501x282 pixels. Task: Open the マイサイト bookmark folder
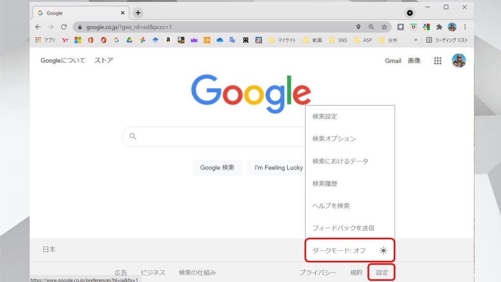282,40
